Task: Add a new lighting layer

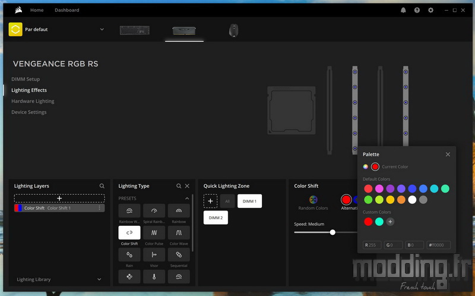Action: (x=59, y=199)
